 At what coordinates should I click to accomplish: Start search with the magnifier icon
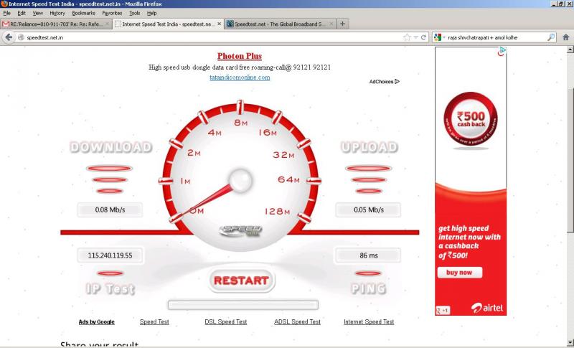[551, 37]
